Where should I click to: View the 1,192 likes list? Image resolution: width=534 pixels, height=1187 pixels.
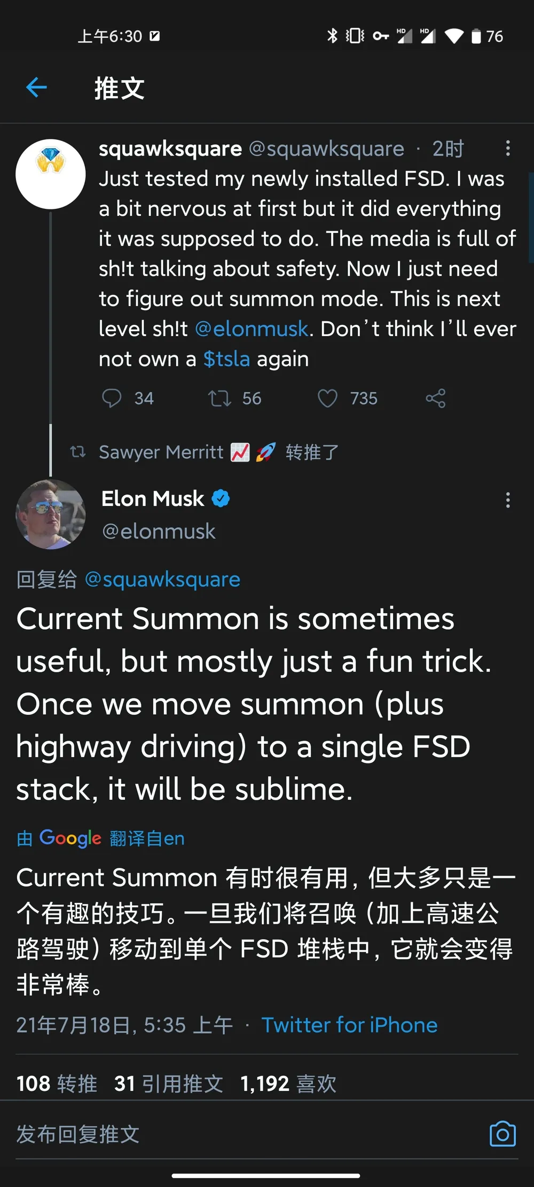coord(288,1083)
